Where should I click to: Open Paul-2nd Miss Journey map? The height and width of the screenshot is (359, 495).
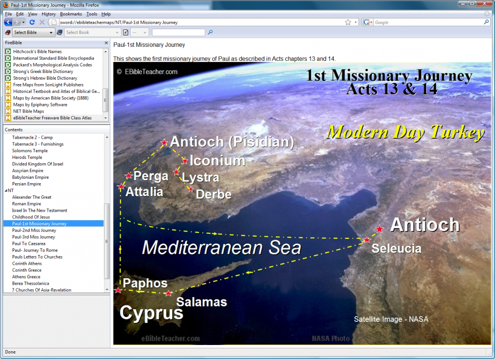tap(34, 230)
